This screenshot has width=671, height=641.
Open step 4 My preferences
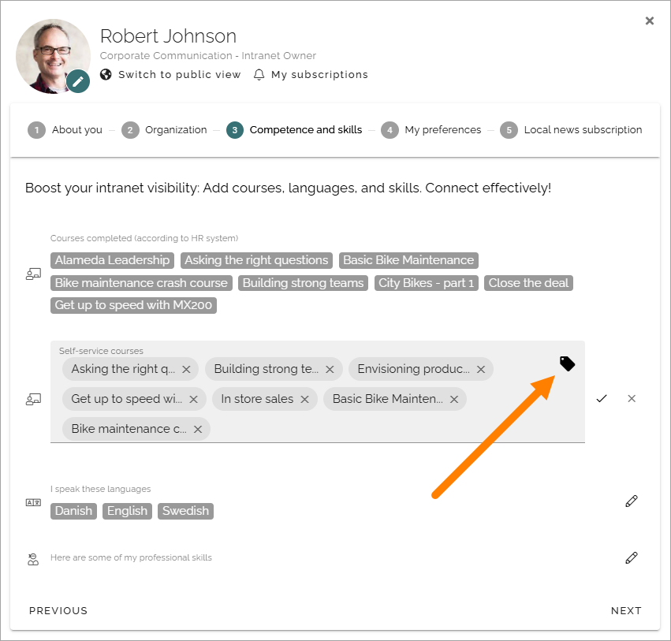coord(431,129)
